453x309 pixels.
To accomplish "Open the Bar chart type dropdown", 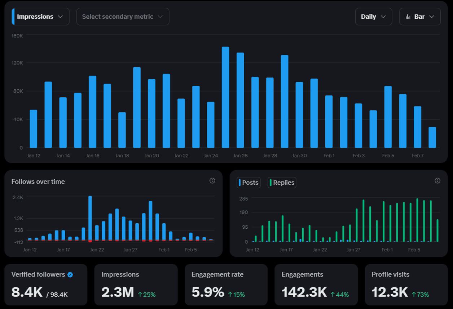I will [420, 17].
